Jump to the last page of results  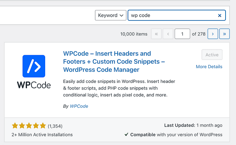point(225,34)
